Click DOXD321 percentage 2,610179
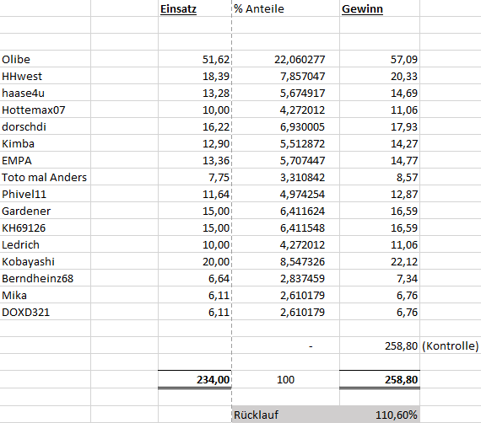Screen dimensions: 481x423 tap(285, 312)
